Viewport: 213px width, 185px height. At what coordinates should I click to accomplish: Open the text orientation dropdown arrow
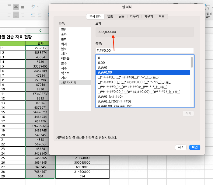tap(38, 7)
